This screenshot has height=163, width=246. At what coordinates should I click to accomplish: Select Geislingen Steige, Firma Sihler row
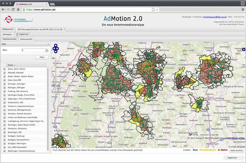[x=25, y=95]
